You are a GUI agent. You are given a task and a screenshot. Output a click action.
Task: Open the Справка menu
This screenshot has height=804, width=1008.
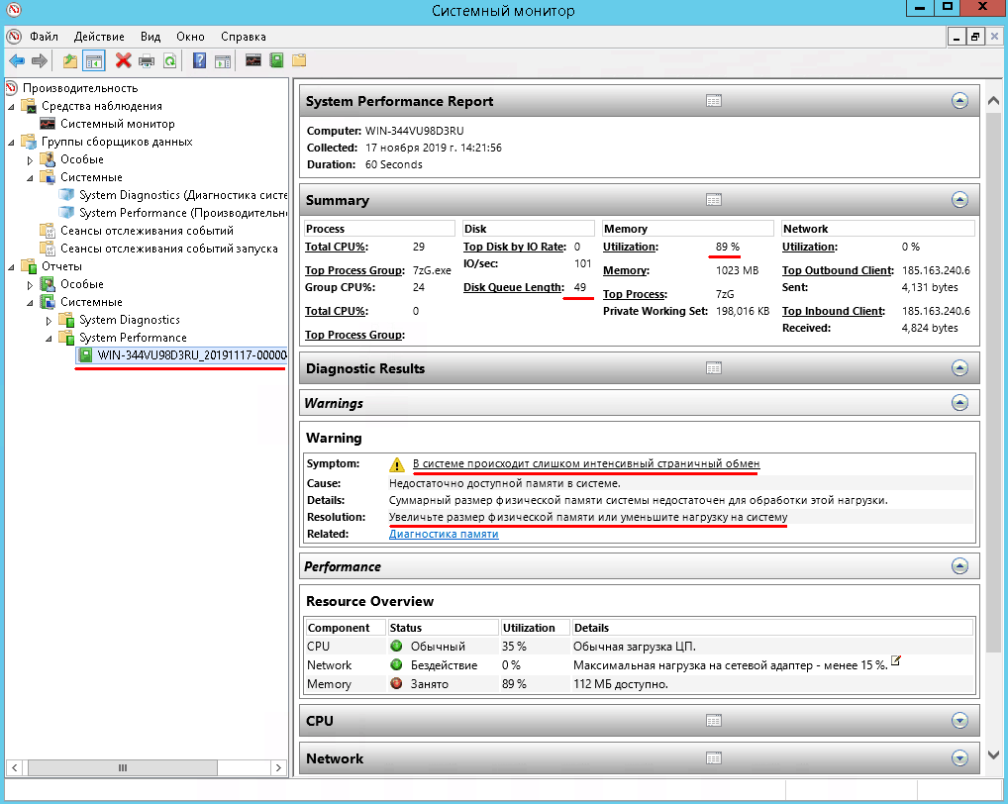pos(243,37)
